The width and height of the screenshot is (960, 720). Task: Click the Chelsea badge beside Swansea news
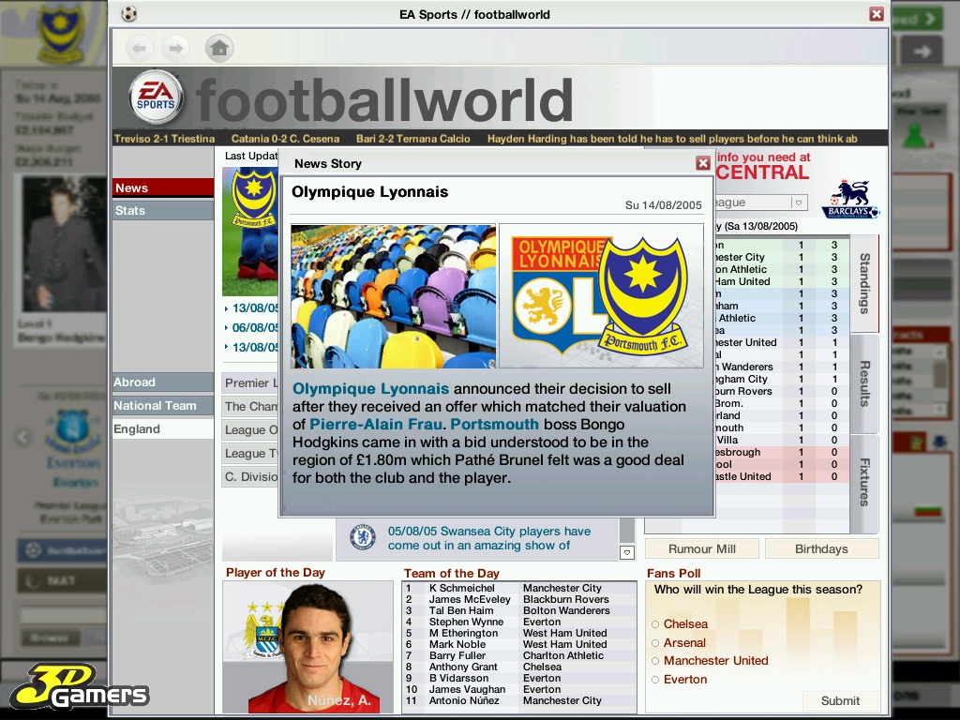tap(363, 537)
